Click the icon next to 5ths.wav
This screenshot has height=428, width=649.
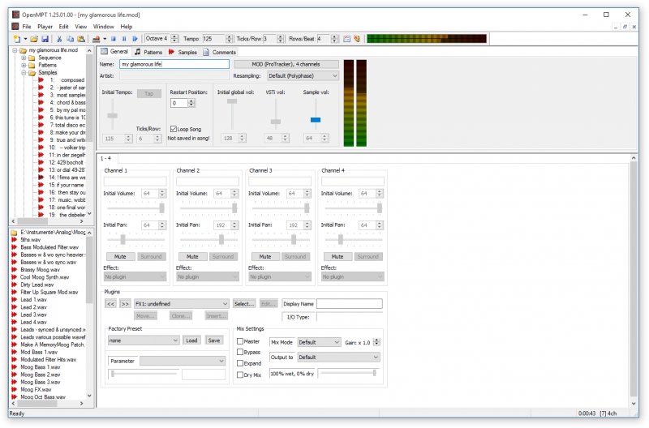[14, 239]
